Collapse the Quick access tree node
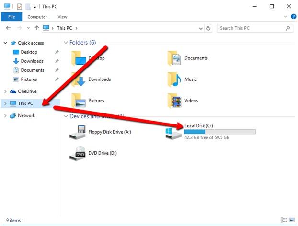The image size is (298, 226). [x=6, y=43]
